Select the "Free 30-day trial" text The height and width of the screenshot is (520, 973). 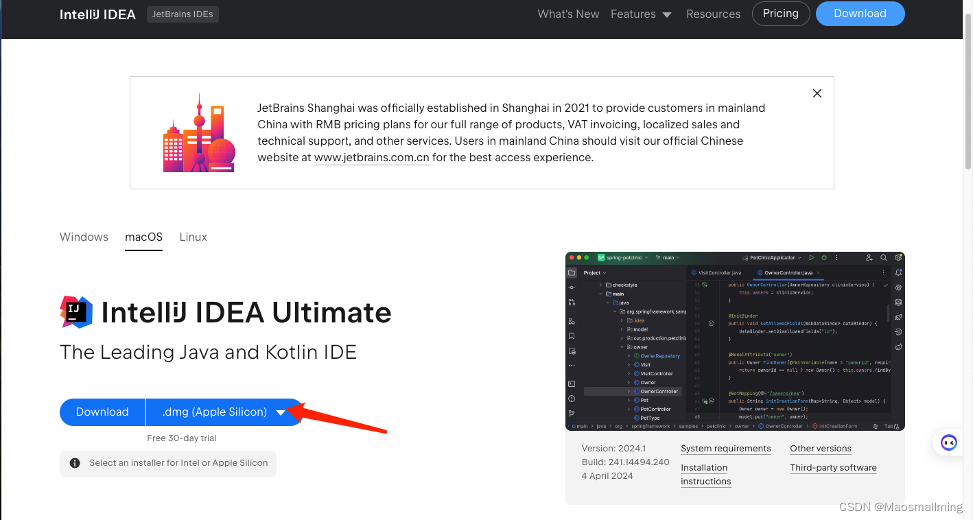pos(182,438)
